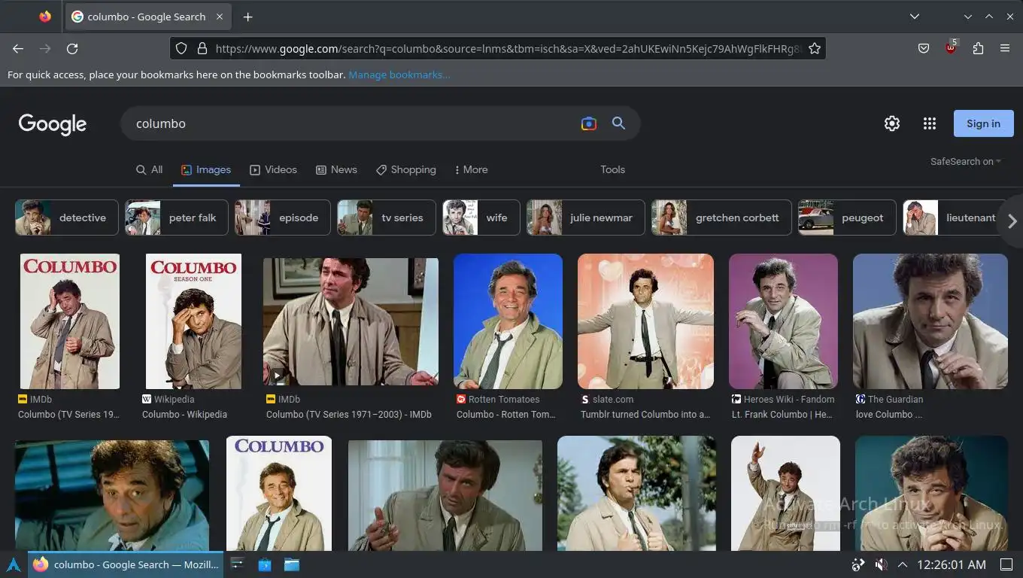Open 'Columbo (TV Series 1971–2003) - IMDb' caption
The image size is (1023, 578).
[349, 414]
